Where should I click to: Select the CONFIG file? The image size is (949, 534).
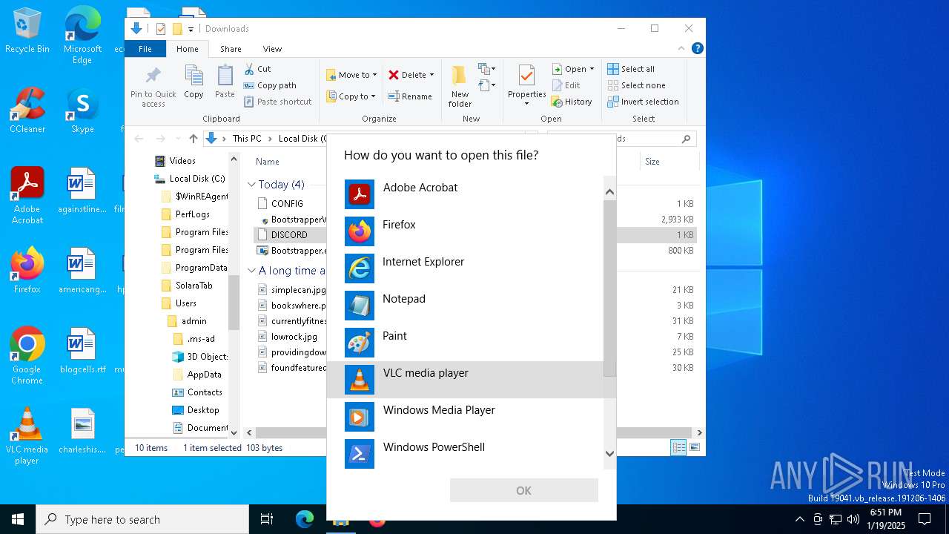[287, 203]
